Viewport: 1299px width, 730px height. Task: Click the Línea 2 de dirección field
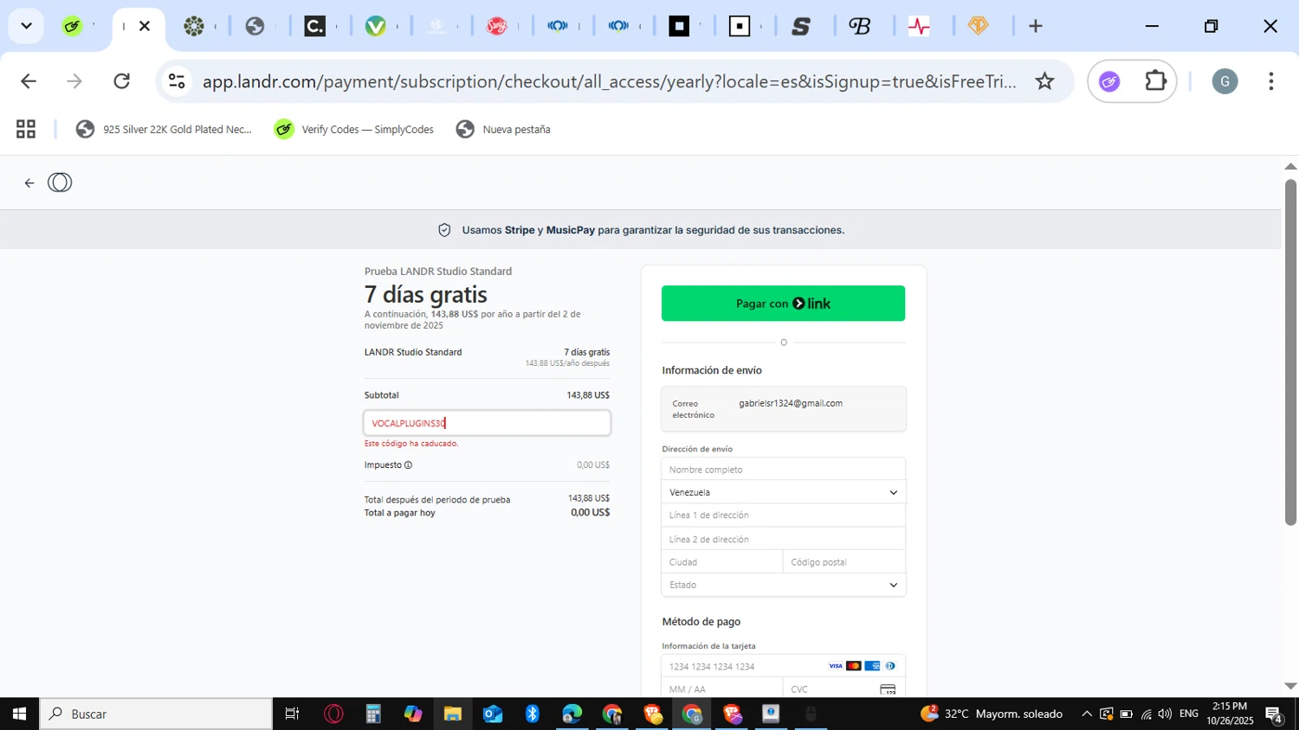[x=783, y=539]
